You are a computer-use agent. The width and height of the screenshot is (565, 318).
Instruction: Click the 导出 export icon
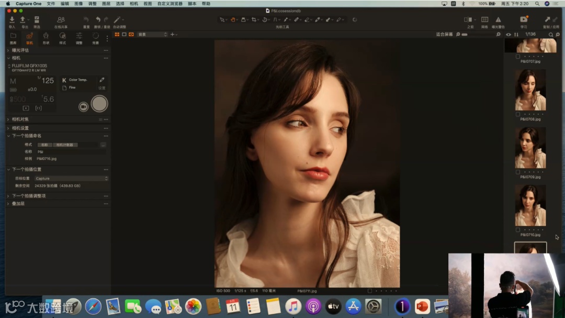22,19
